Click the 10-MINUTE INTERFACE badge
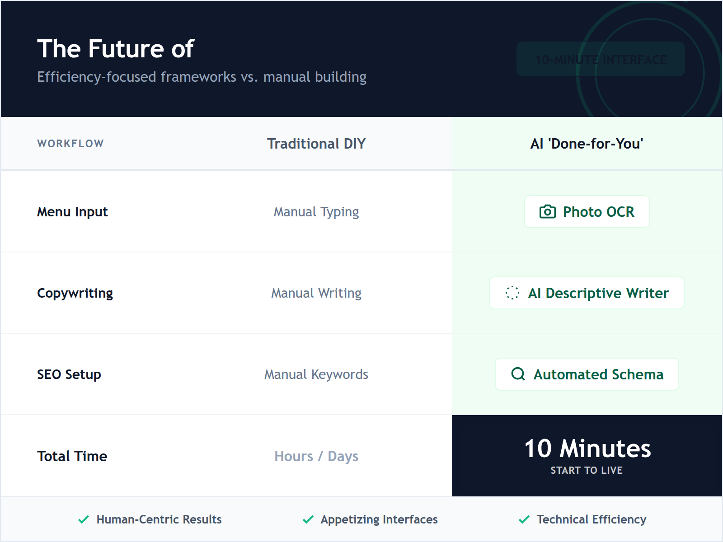The height and width of the screenshot is (542, 723). point(600,59)
